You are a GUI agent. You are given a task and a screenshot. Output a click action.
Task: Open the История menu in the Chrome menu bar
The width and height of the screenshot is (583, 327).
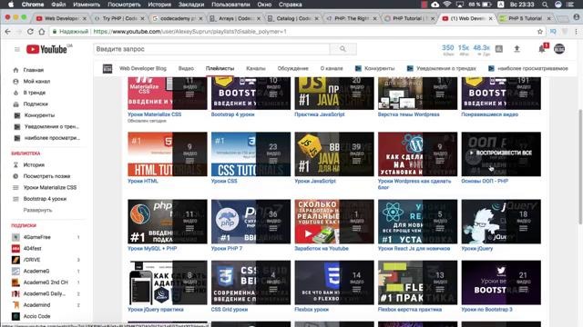(159, 5)
